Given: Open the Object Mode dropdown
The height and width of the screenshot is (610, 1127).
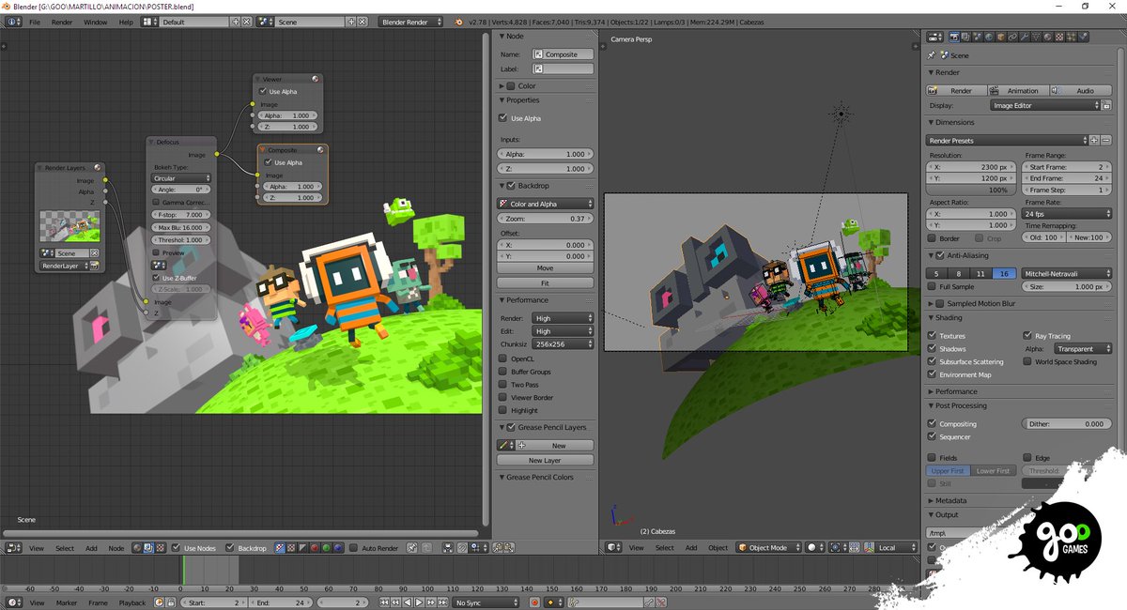Looking at the screenshot, I should [768, 548].
